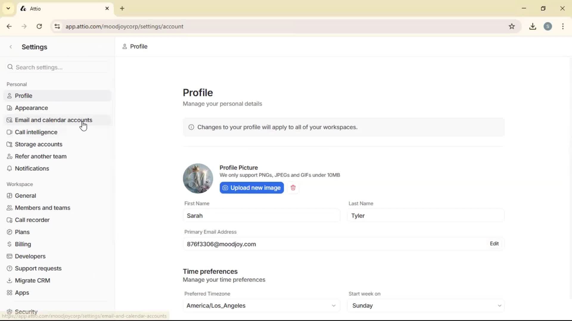The width and height of the screenshot is (572, 321).
Task: Open General workspace settings
Action: click(x=57, y=196)
